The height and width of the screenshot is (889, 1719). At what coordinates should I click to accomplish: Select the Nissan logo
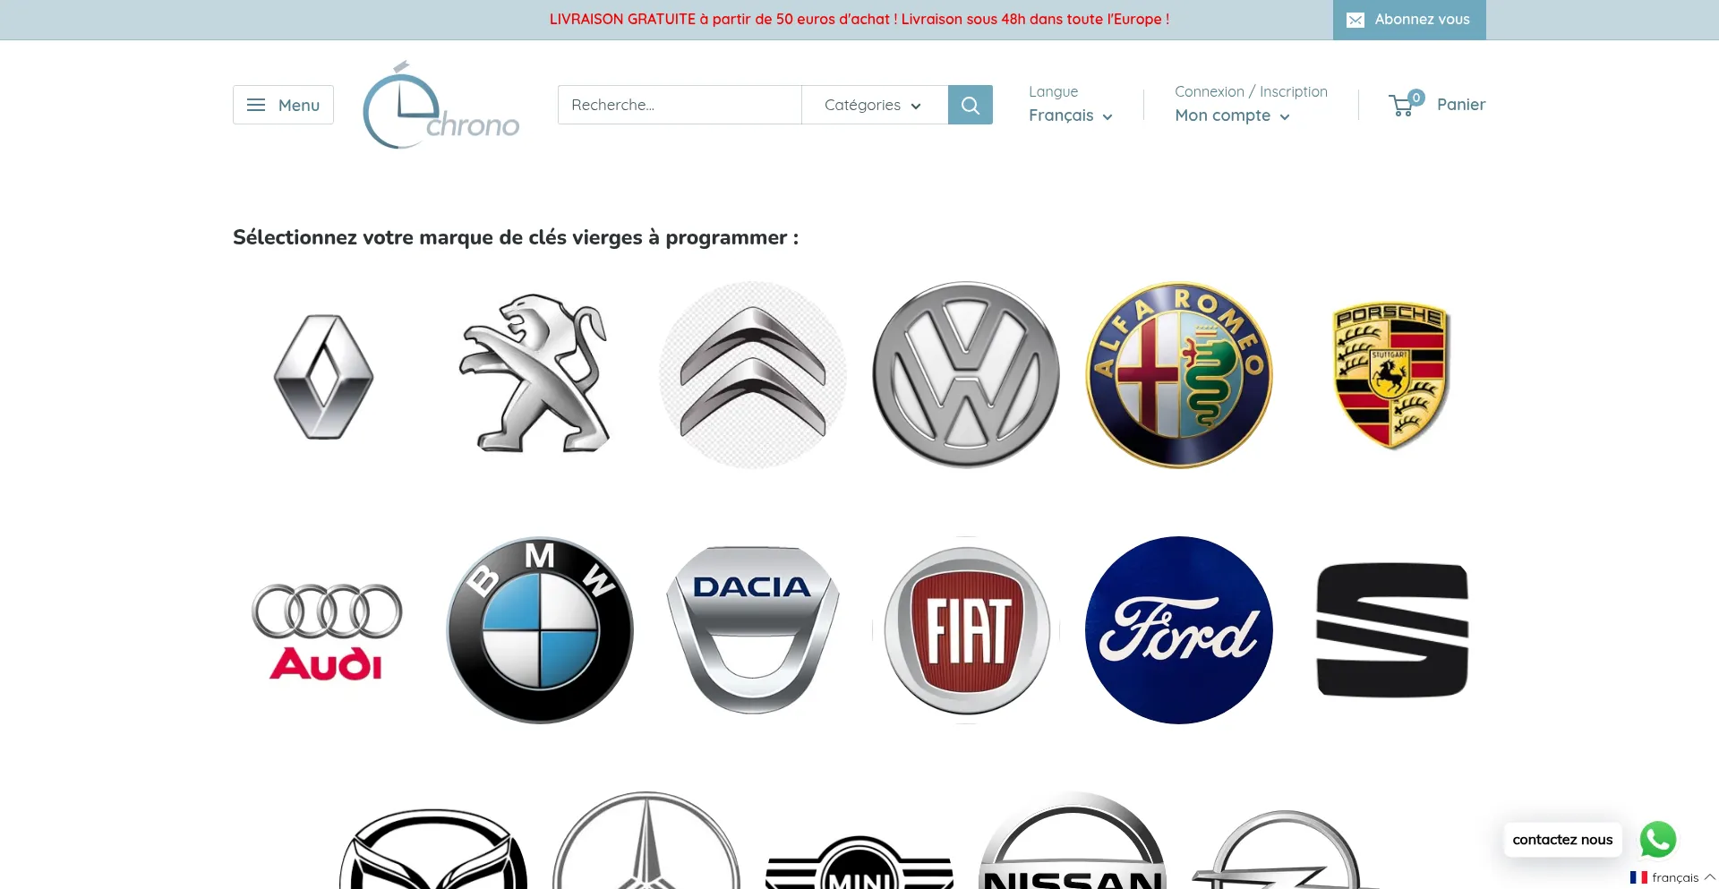click(1073, 840)
